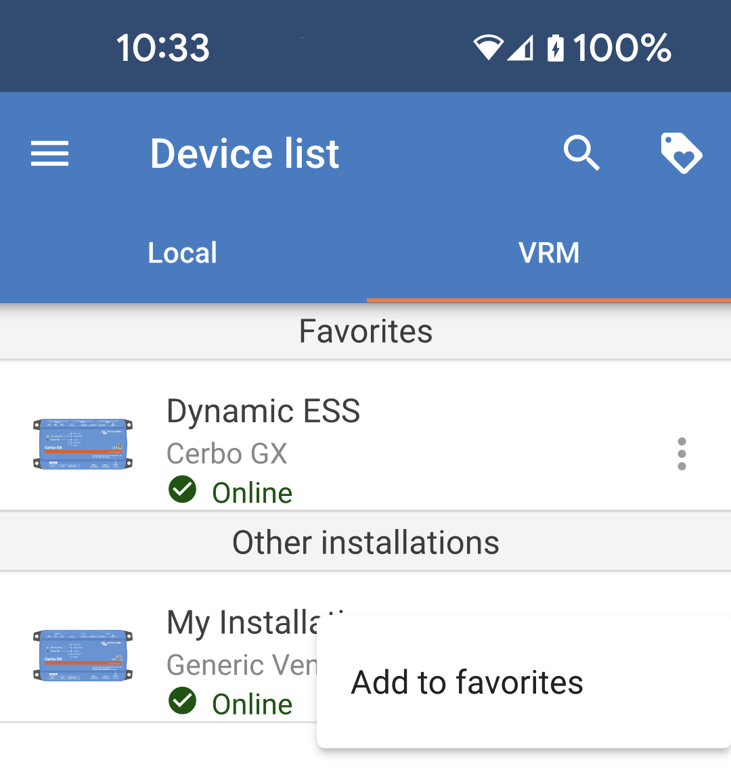Click the Cerbo GX subtitle text

227,453
